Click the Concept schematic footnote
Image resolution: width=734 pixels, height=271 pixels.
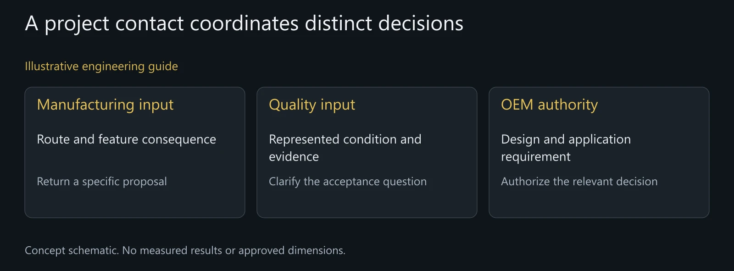185,250
